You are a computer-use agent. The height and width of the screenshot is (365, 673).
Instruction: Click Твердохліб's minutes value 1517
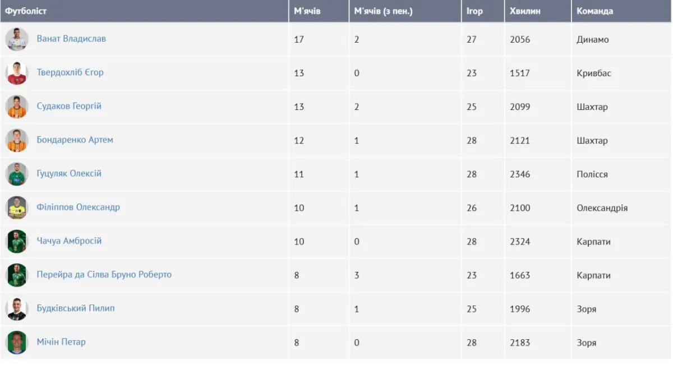click(x=520, y=73)
